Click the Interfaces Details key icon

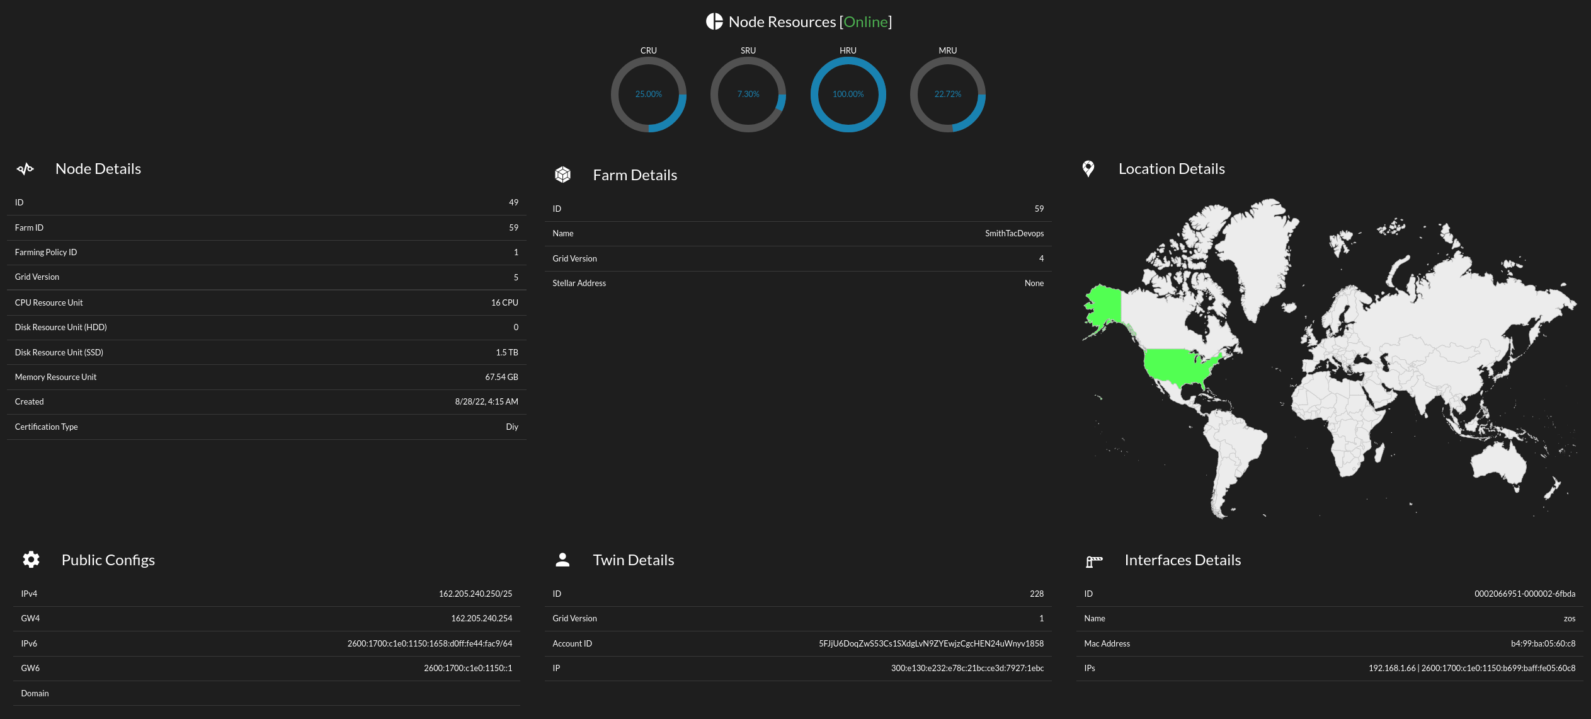click(1095, 560)
